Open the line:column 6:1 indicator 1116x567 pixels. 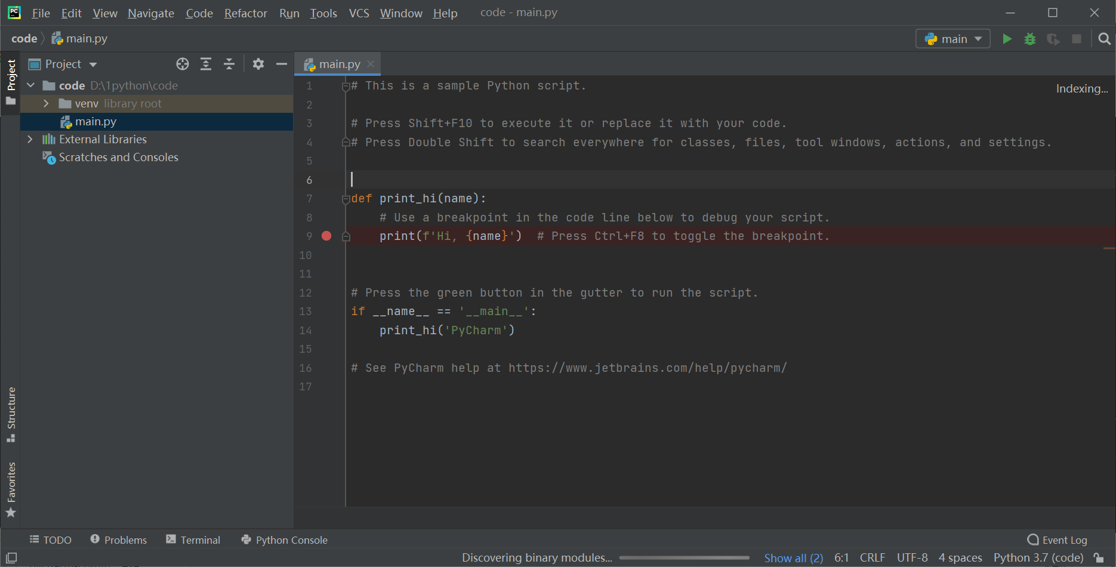841,558
